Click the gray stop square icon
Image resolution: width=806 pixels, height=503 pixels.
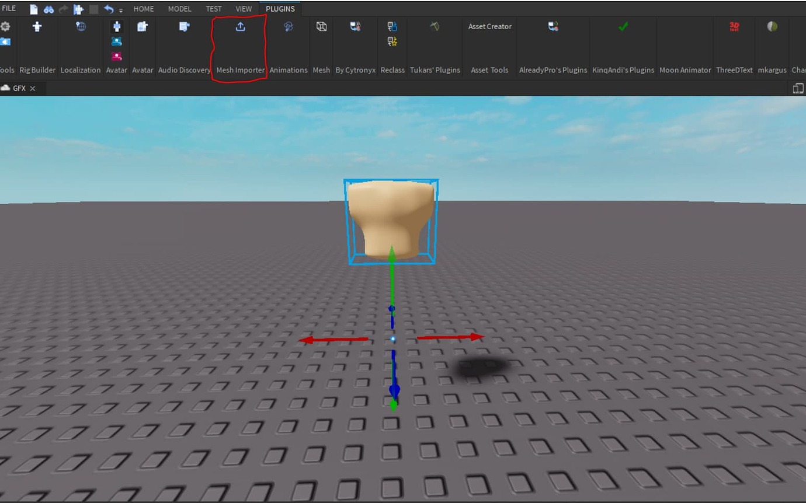click(93, 9)
